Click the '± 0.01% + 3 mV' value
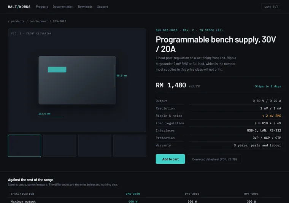The height and width of the screenshot is (203, 289). click(x=268, y=123)
